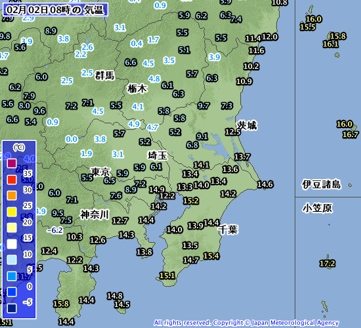Click the Japan Meteorological Agency copyright notice
The image size is (361, 328).
[x=246, y=323]
